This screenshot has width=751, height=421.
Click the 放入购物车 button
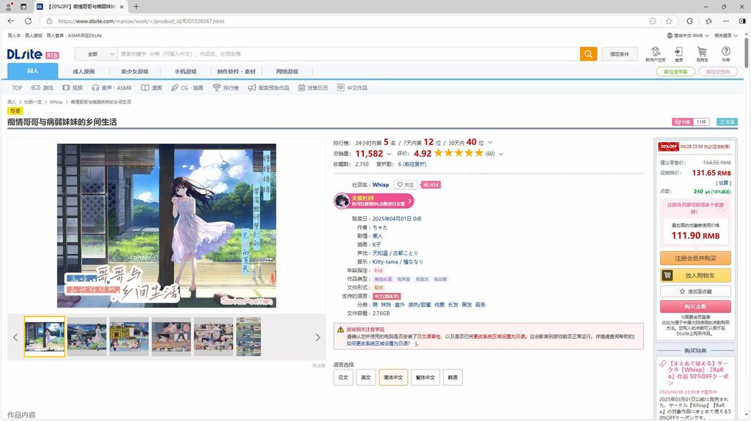coord(695,275)
